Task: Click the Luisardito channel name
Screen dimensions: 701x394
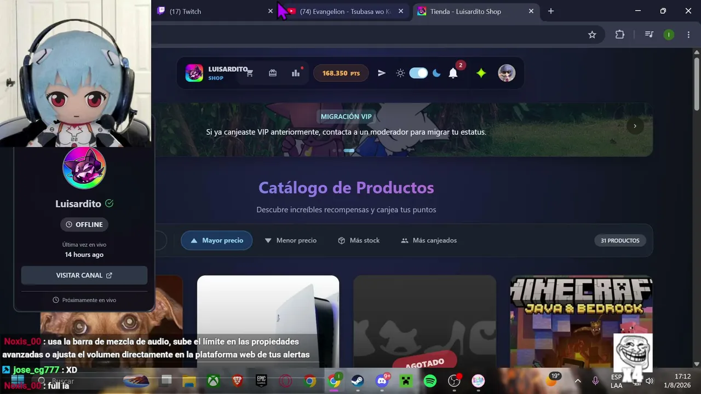Action: coord(78,204)
